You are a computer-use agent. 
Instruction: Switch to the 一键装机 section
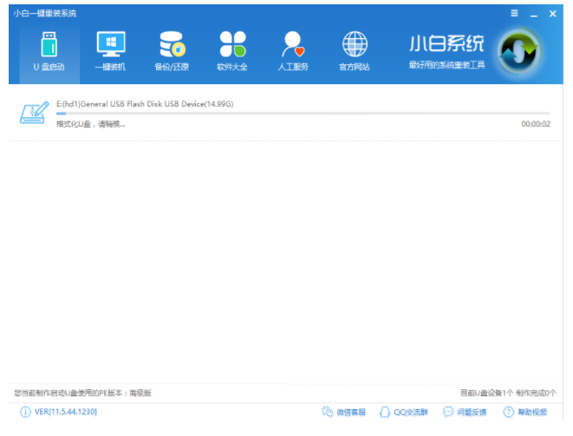point(109,50)
